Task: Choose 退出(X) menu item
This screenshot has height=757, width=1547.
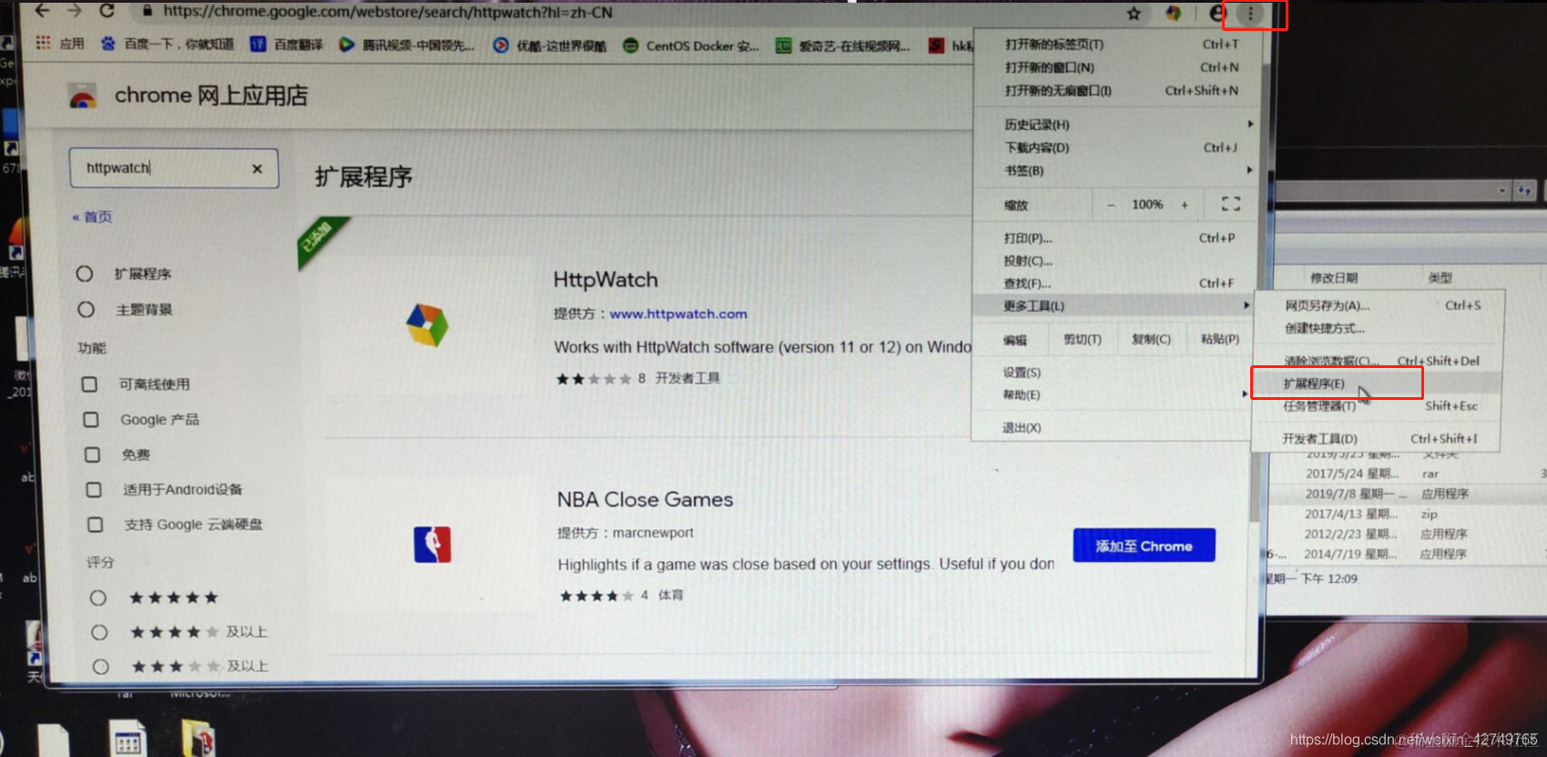Action: (x=1113, y=427)
